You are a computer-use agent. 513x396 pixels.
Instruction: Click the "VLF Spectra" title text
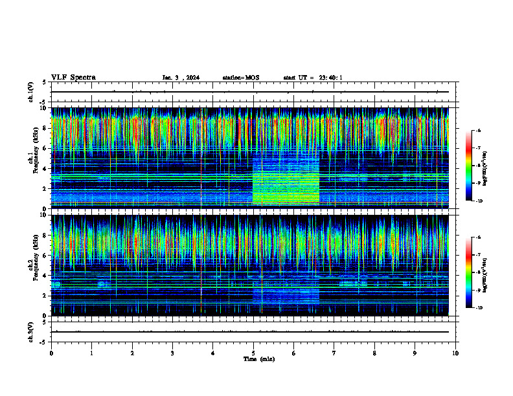point(73,78)
